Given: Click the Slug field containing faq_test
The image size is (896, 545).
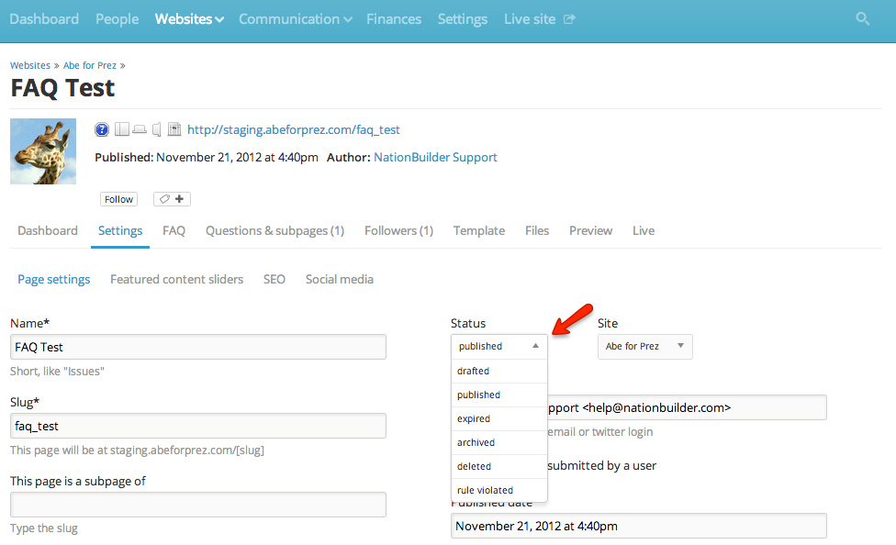Looking at the screenshot, I should (198, 426).
